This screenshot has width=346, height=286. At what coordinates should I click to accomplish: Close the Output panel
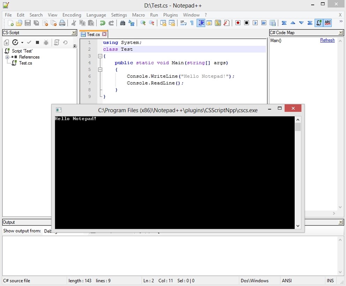(x=341, y=222)
